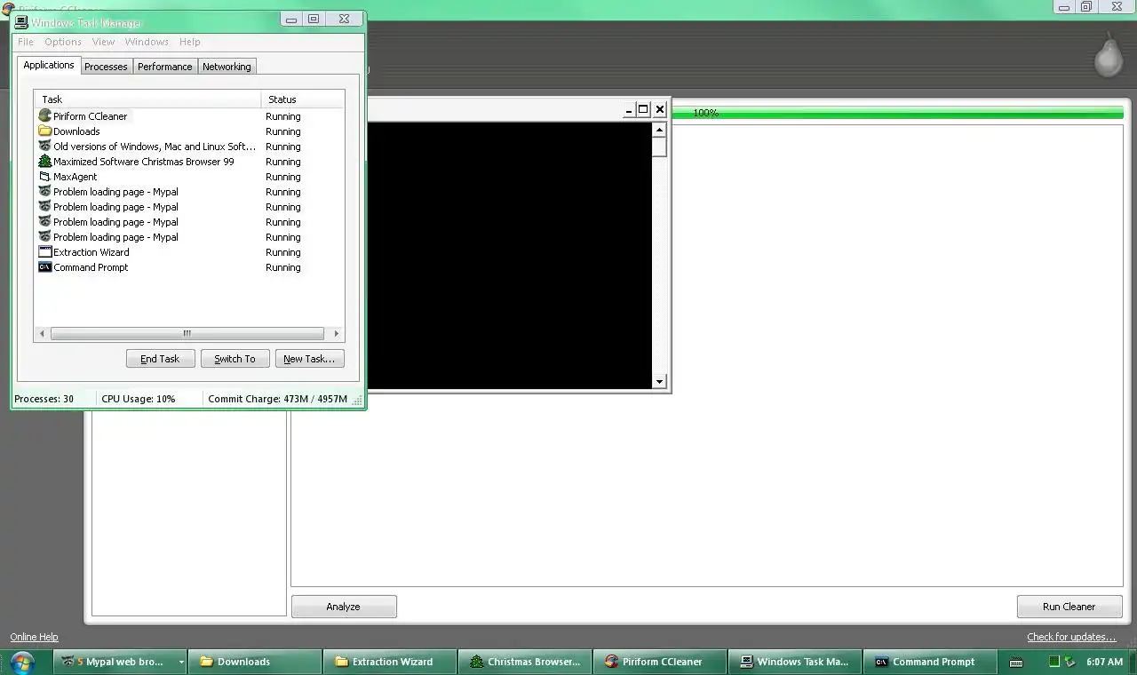This screenshot has height=675, width=1137.
Task: Click the Task column header
Action: (147, 99)
